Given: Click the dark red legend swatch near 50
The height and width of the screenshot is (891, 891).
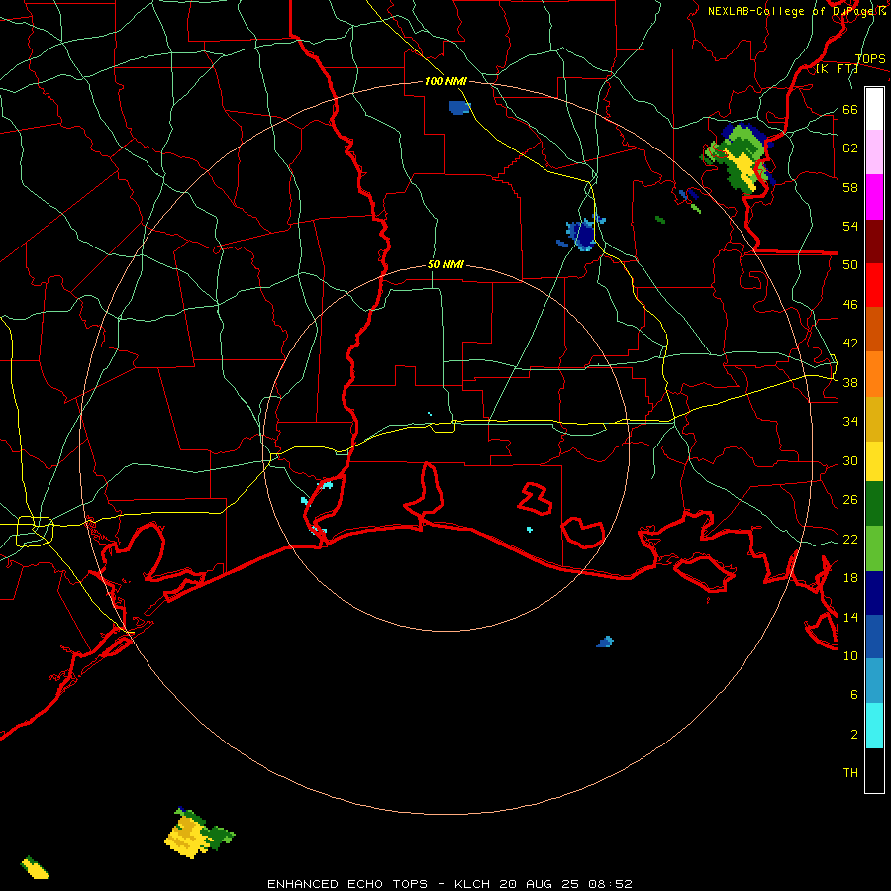Looking at the screenshot, I should coord(874,241).
